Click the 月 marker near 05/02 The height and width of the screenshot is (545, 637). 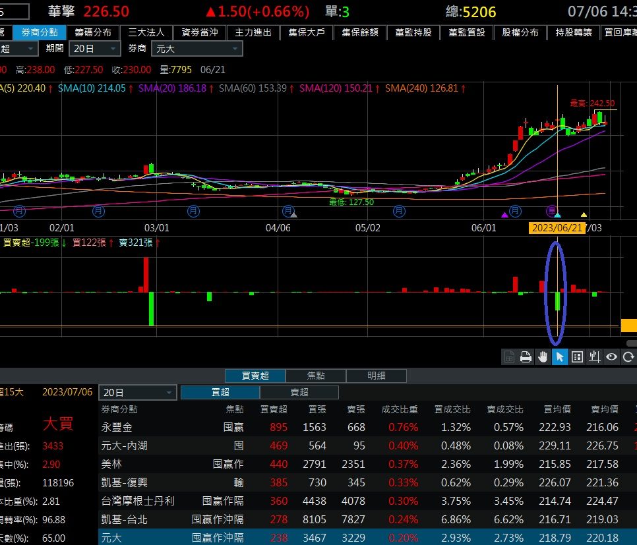coord(400,211)
